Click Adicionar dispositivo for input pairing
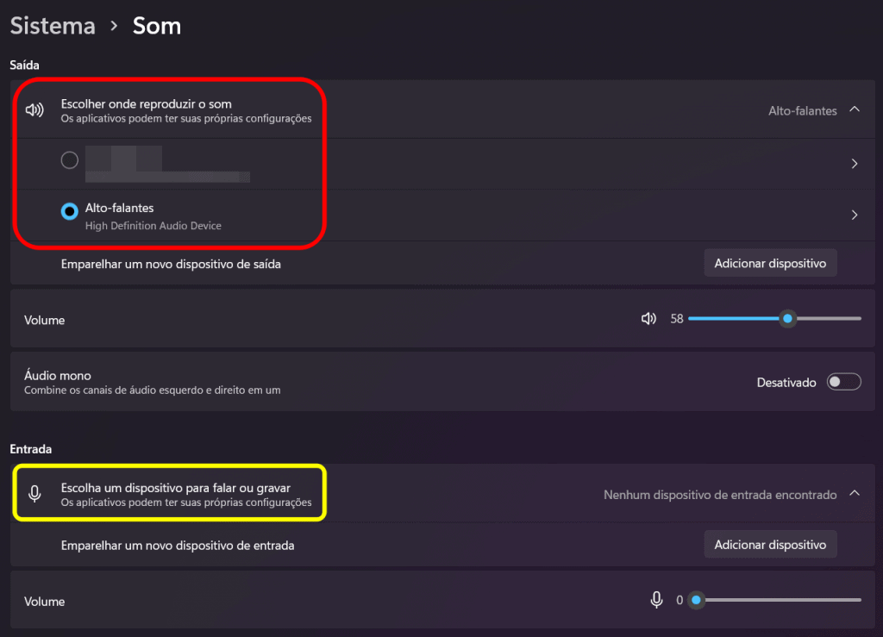The width and height of the screenshot is (883, 637). (x=770, y=545)
